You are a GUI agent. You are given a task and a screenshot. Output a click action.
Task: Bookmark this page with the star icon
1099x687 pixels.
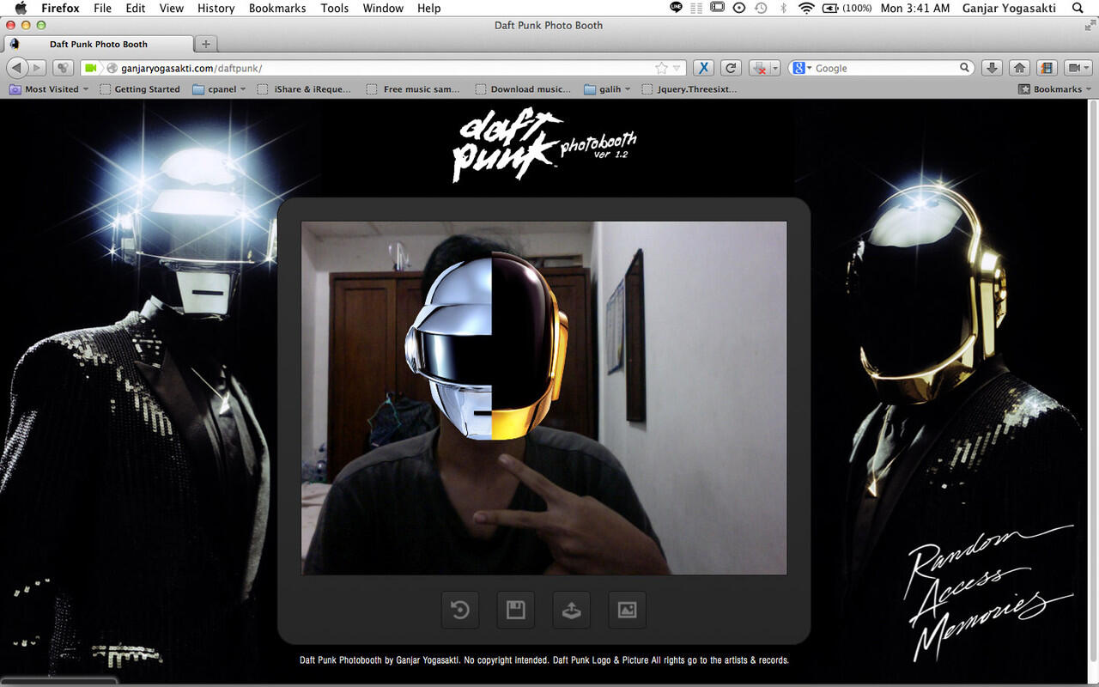click(x=661, y=68)
